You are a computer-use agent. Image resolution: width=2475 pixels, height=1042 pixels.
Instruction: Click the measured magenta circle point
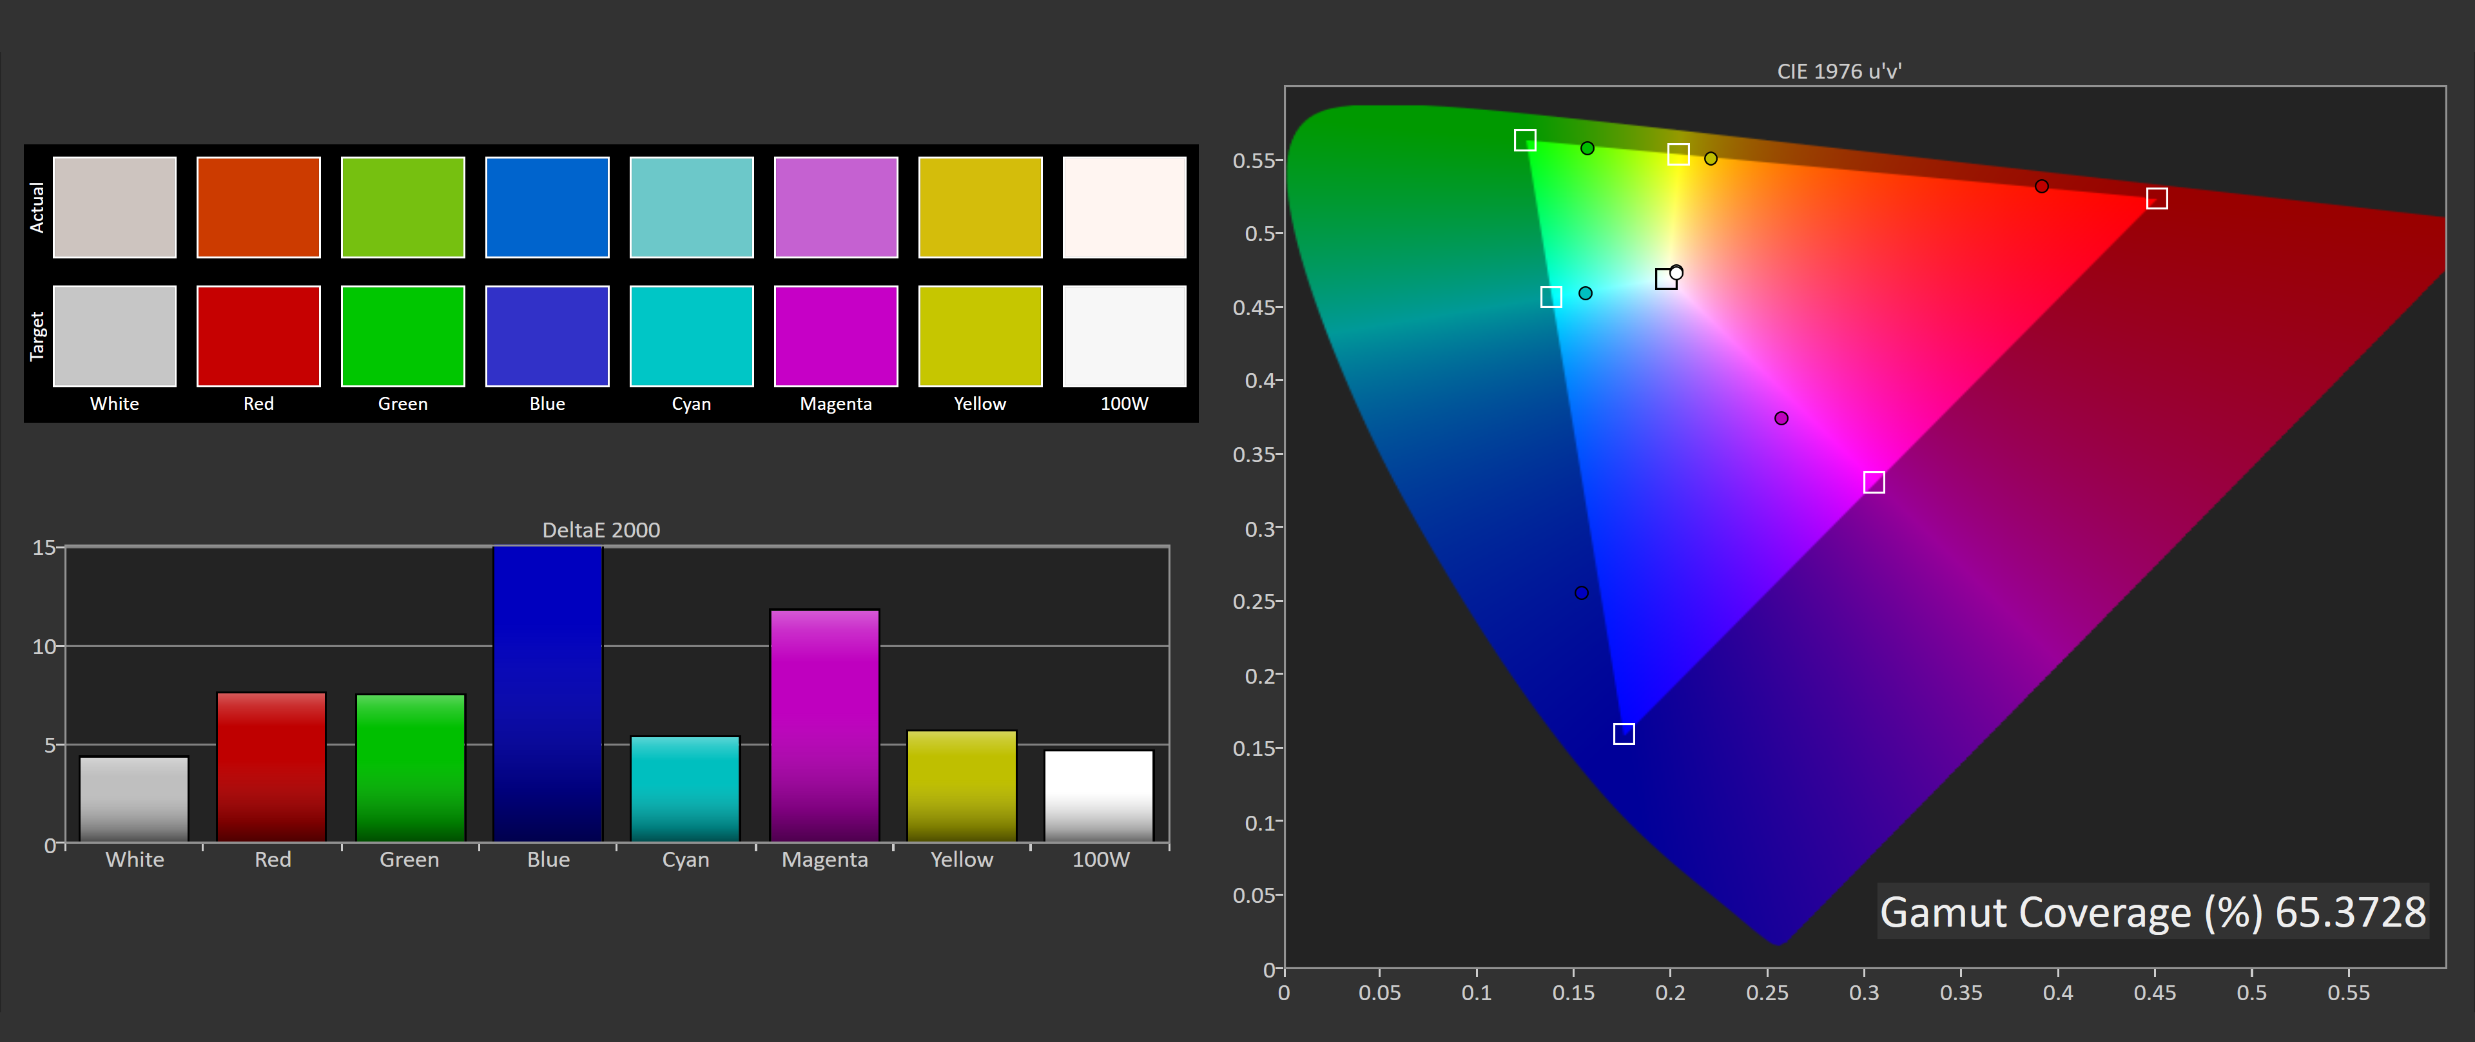(x=1781, y=419)
